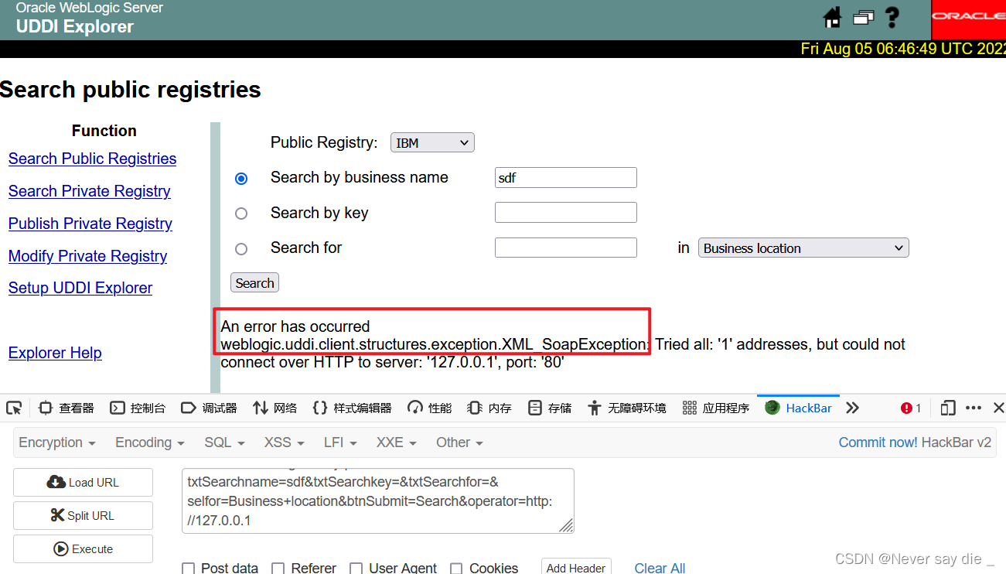Open the Performance (性能) tab
The height and width of the screenshot is (574, 1006).
click(x=430, y=408)
